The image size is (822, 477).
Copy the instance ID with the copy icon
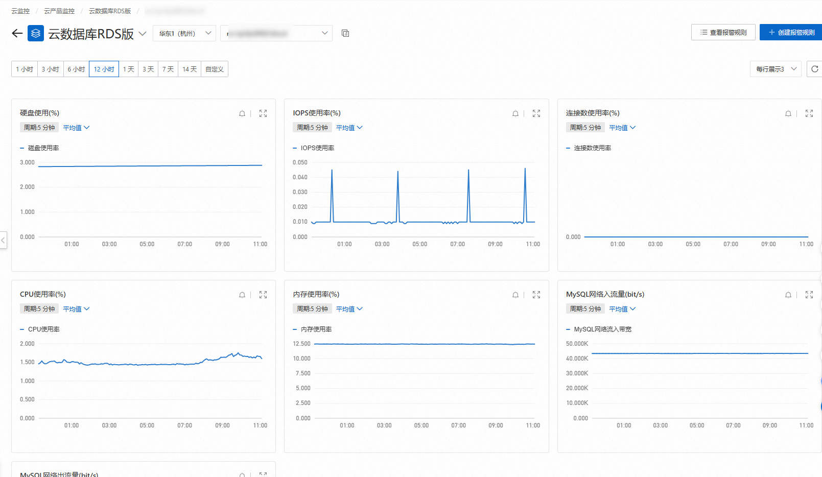(x=345, y=33)
